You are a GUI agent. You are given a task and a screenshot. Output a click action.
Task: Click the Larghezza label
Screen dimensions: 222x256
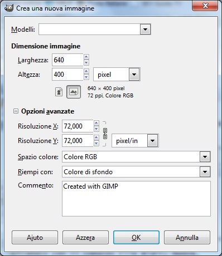[x=33, y=60]
